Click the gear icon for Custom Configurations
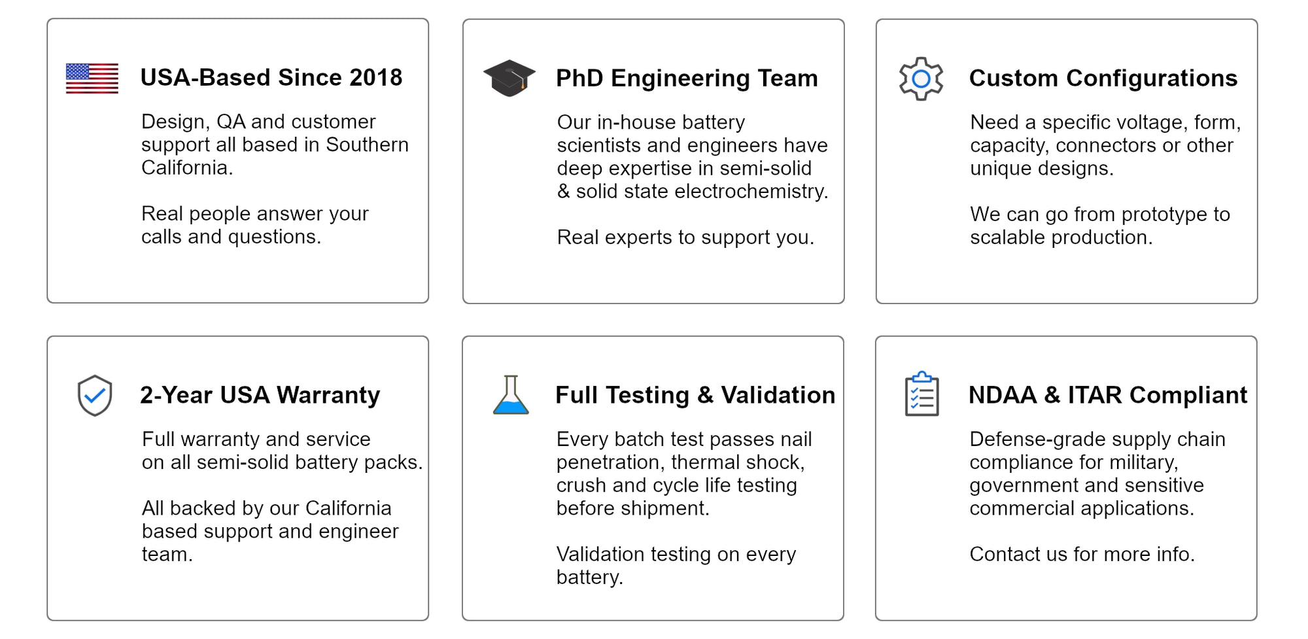This screenshot has height=639, width=1308. tap(921, 79)
